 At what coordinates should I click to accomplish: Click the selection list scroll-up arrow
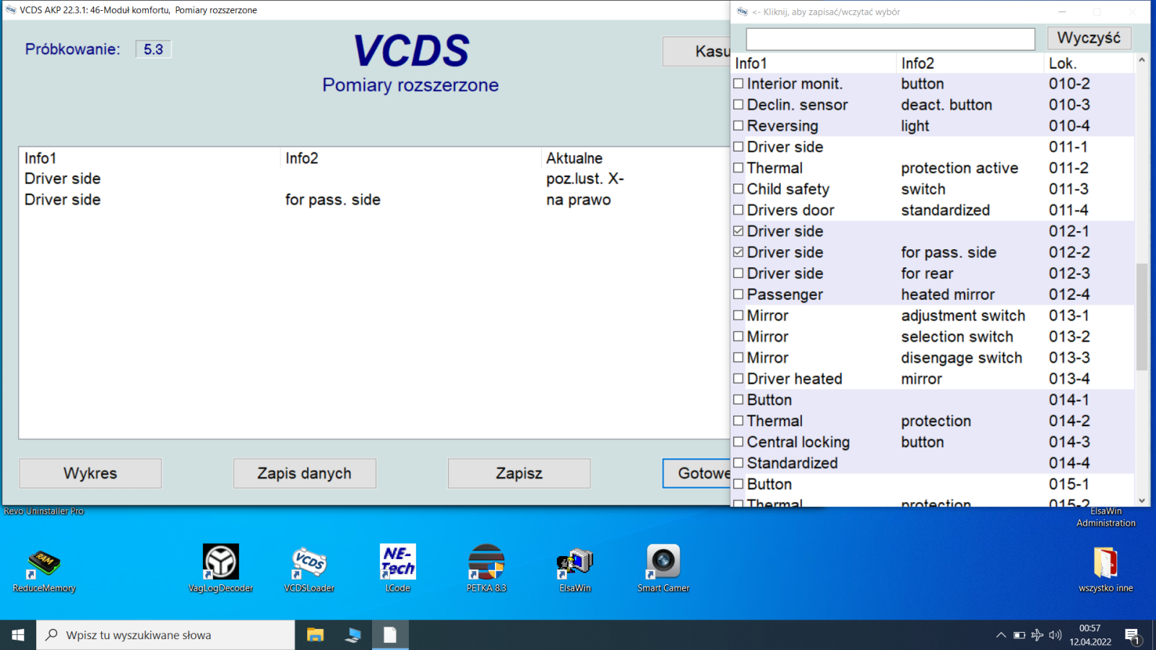[x=1142, y=60]
